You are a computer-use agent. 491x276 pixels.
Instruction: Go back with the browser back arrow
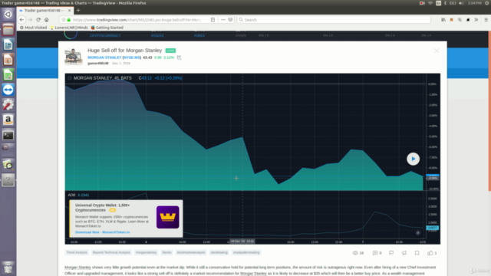click(21, 20)
